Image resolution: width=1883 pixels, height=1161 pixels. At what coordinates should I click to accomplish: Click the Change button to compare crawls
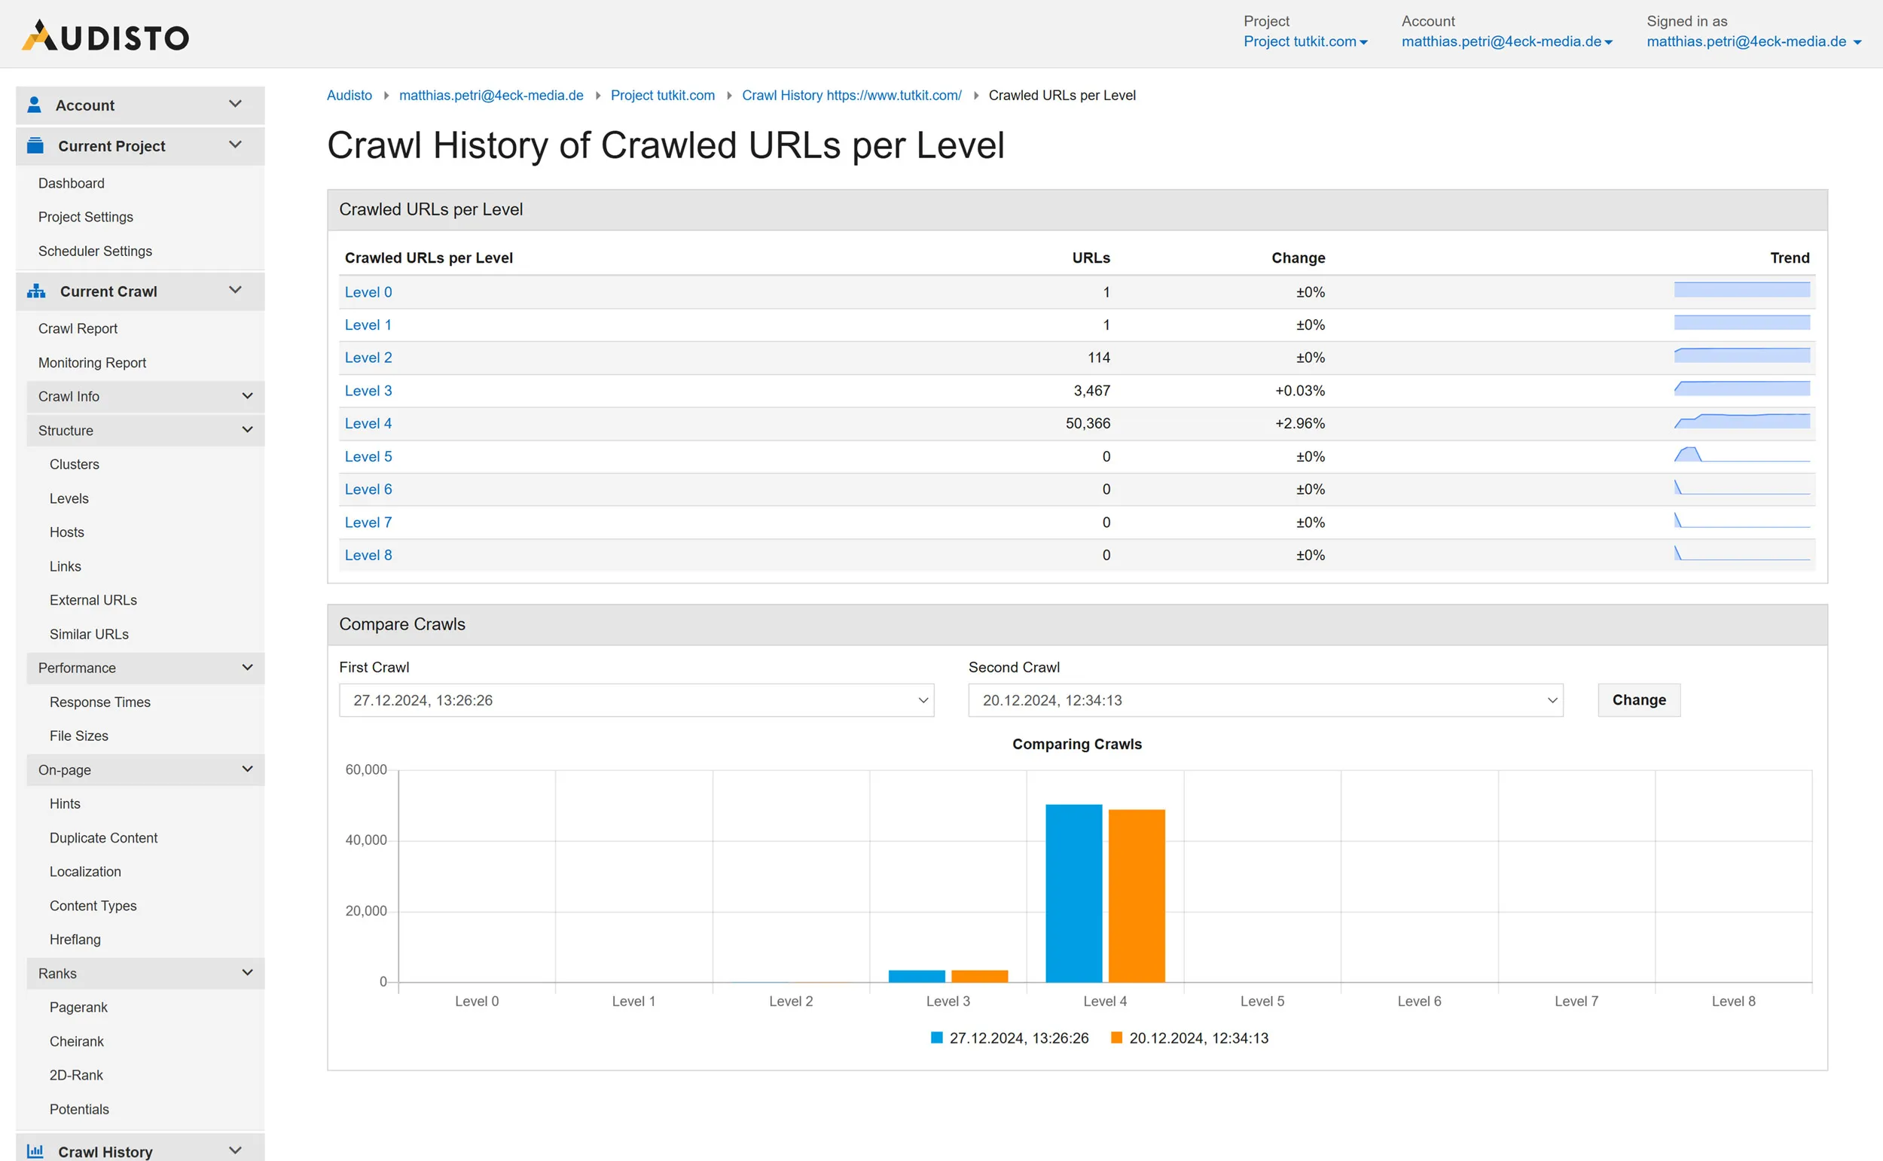1638,700
